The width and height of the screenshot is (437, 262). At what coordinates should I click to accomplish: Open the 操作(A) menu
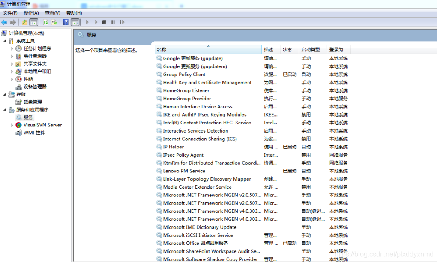pos(31,13)
